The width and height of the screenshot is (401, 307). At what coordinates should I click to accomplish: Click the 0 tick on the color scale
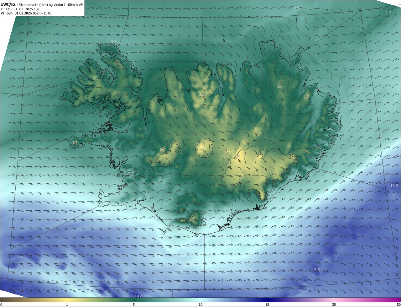point(1,304)
